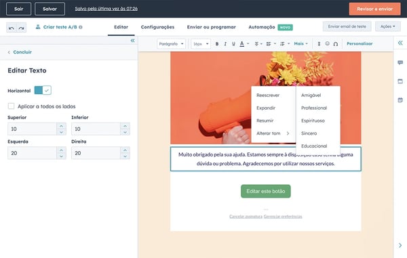The image size is (407, 258).
Task: Check Aplicar a todos os lados
Action: pyautogui.click(x=11, y=106)
